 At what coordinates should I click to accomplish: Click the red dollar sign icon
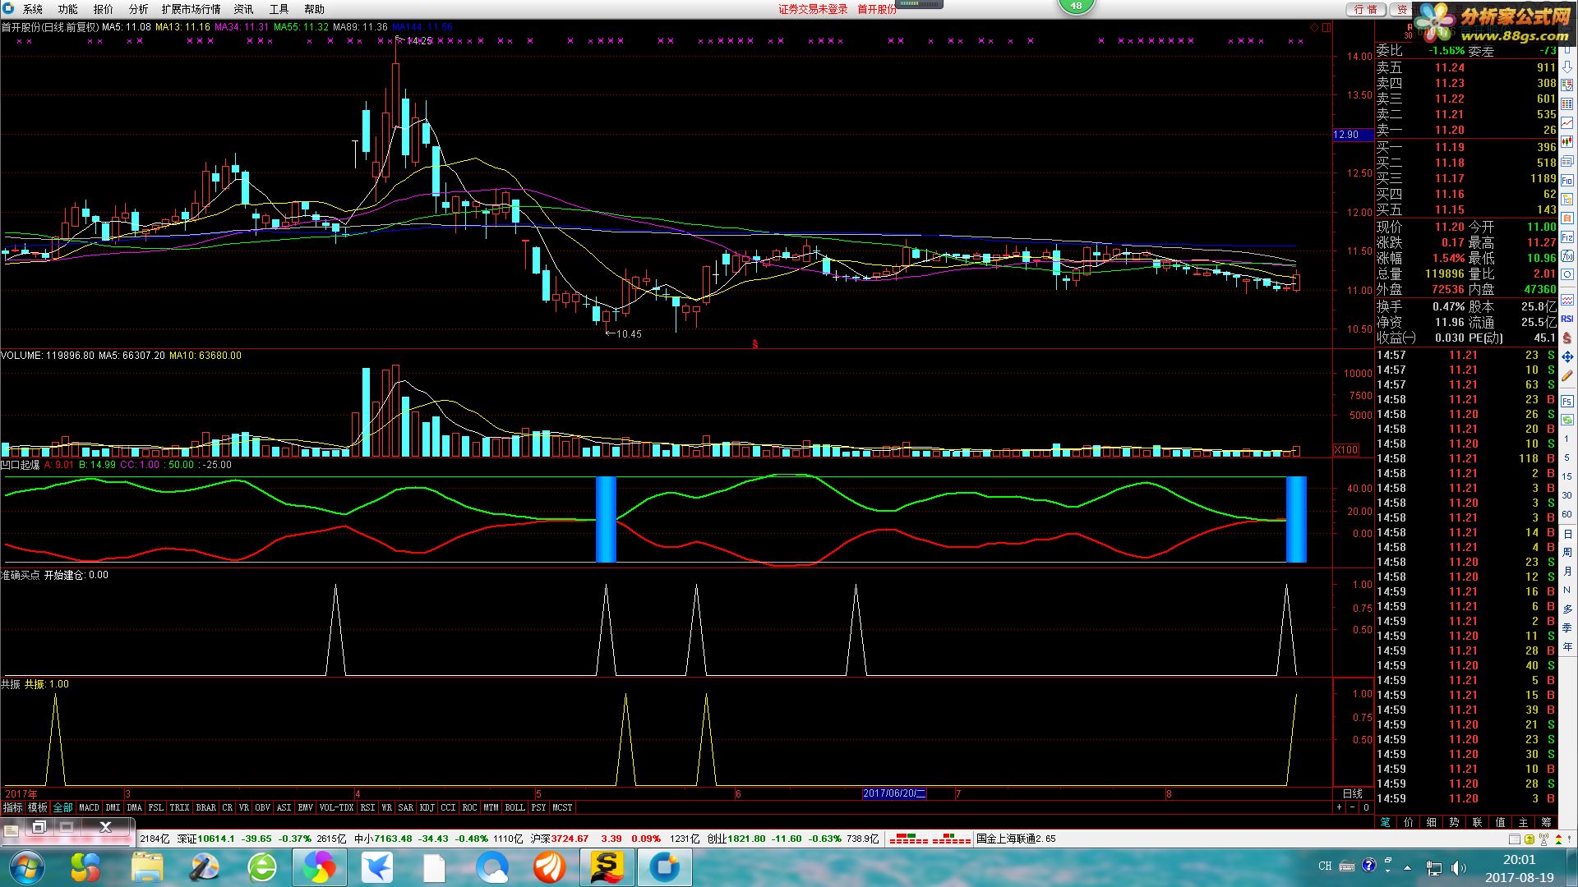1567,338
